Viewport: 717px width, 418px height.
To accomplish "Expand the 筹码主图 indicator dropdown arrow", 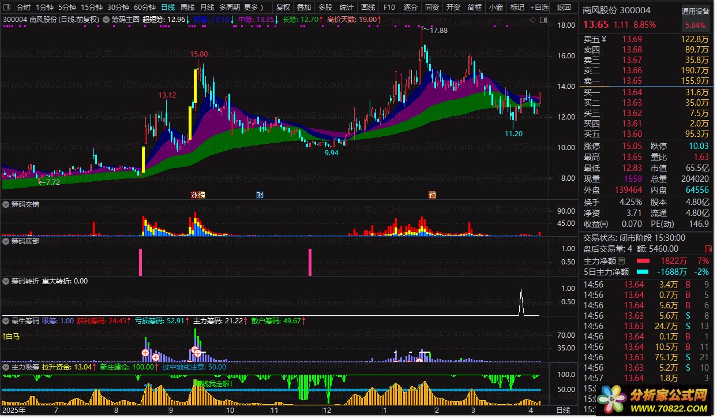I will (x=106, y=19).
